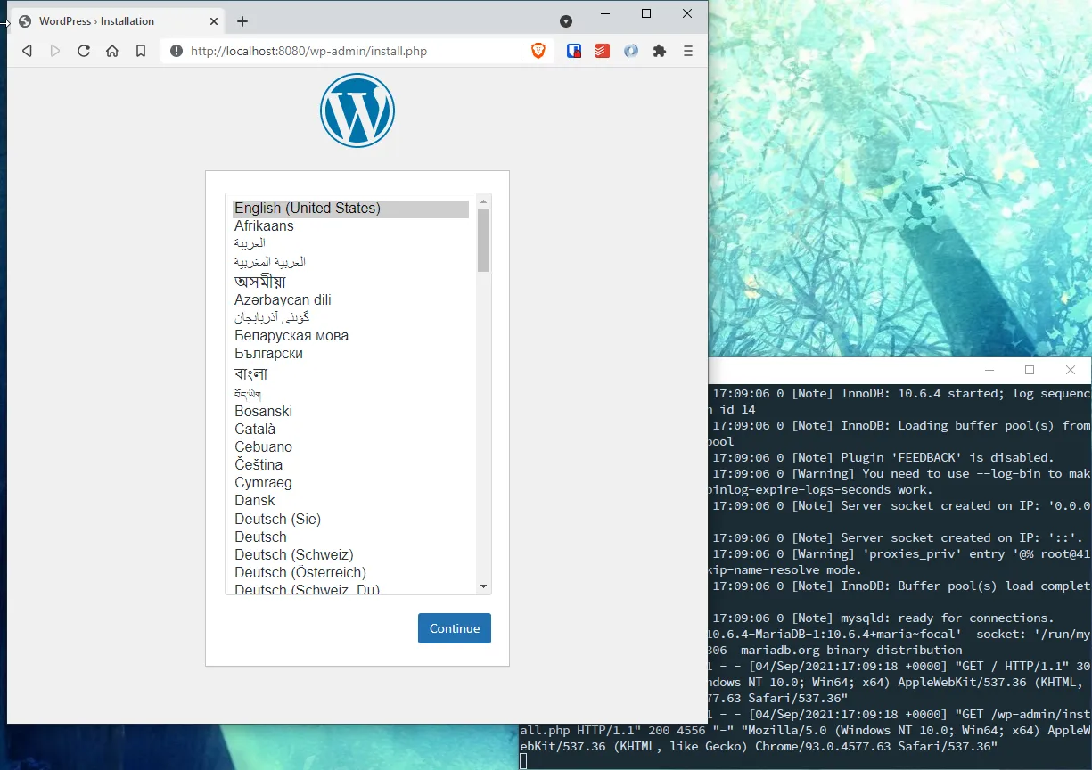Select Български language option
Screen dimensions: 1092x770
(x=350, y=354)
